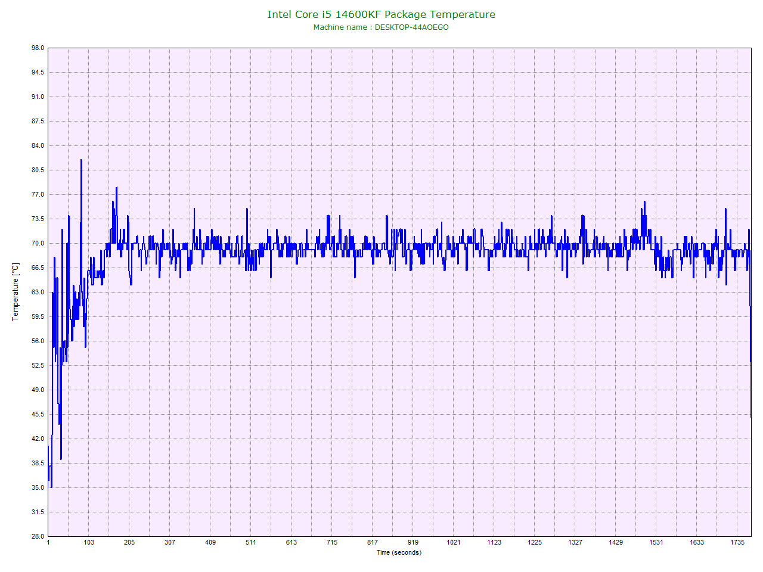
Task: Select the 66.5 value on the temperature axis
Action: (x=38, y=268)
